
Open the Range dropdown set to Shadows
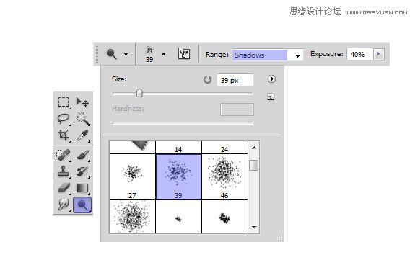[268, 55]
